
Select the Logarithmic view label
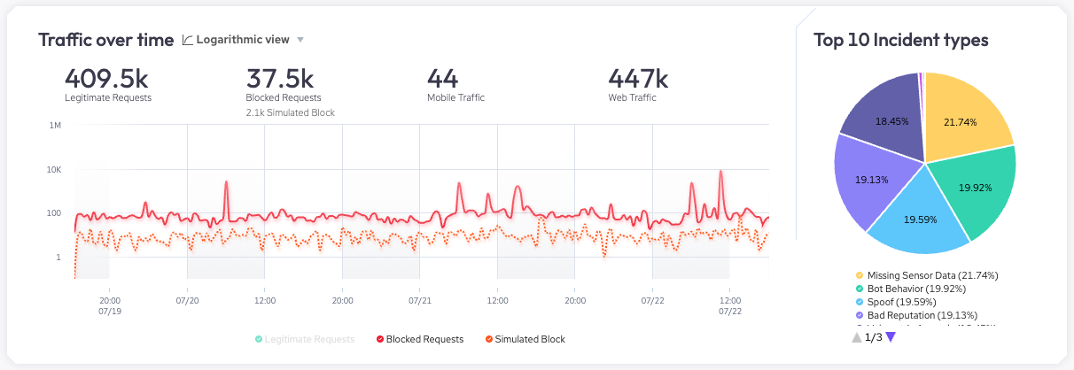(242, 40)
